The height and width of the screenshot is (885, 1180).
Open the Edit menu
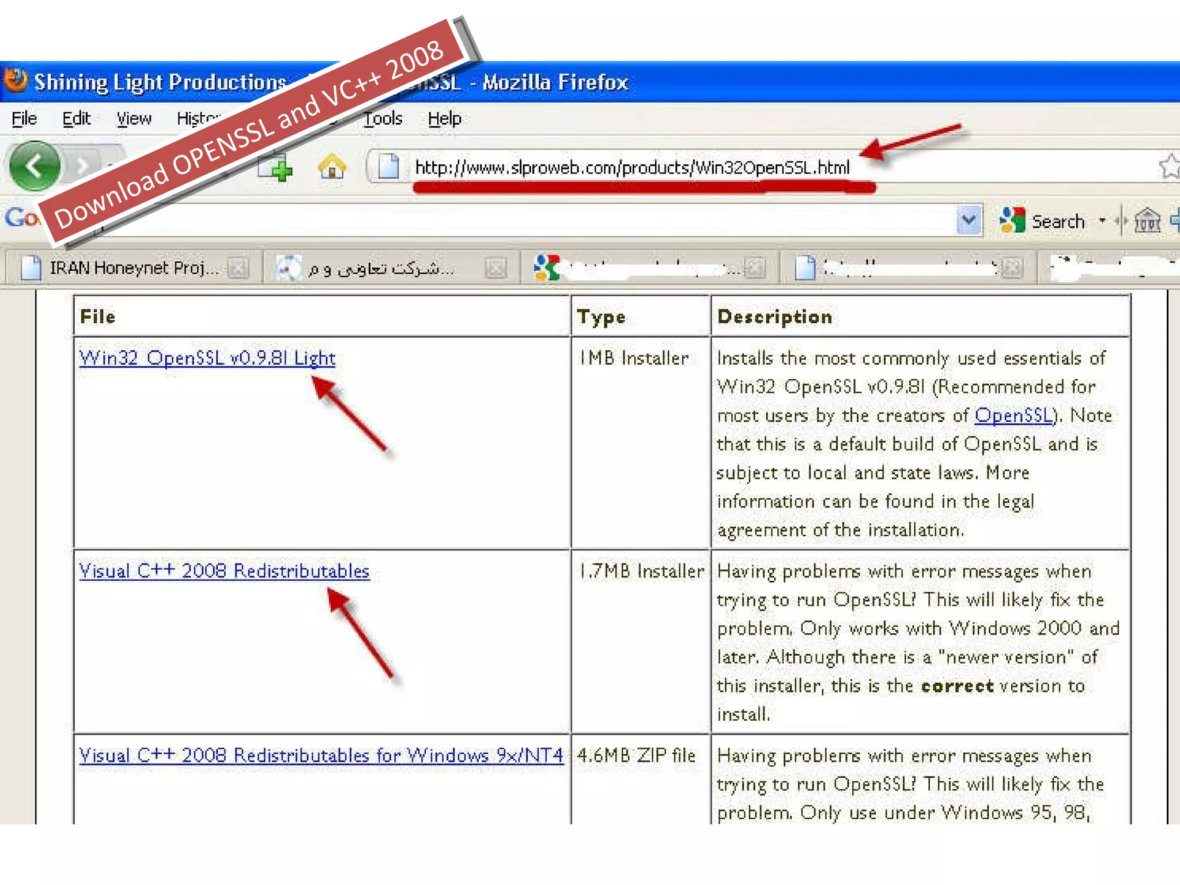[x=76, y=119]
